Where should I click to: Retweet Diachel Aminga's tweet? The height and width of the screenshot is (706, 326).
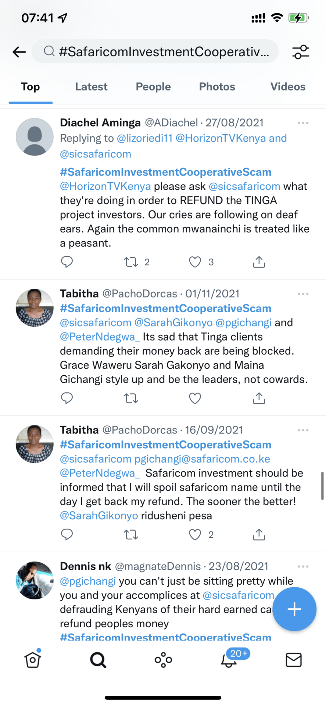pyautogui.click(x=131, y=262)
